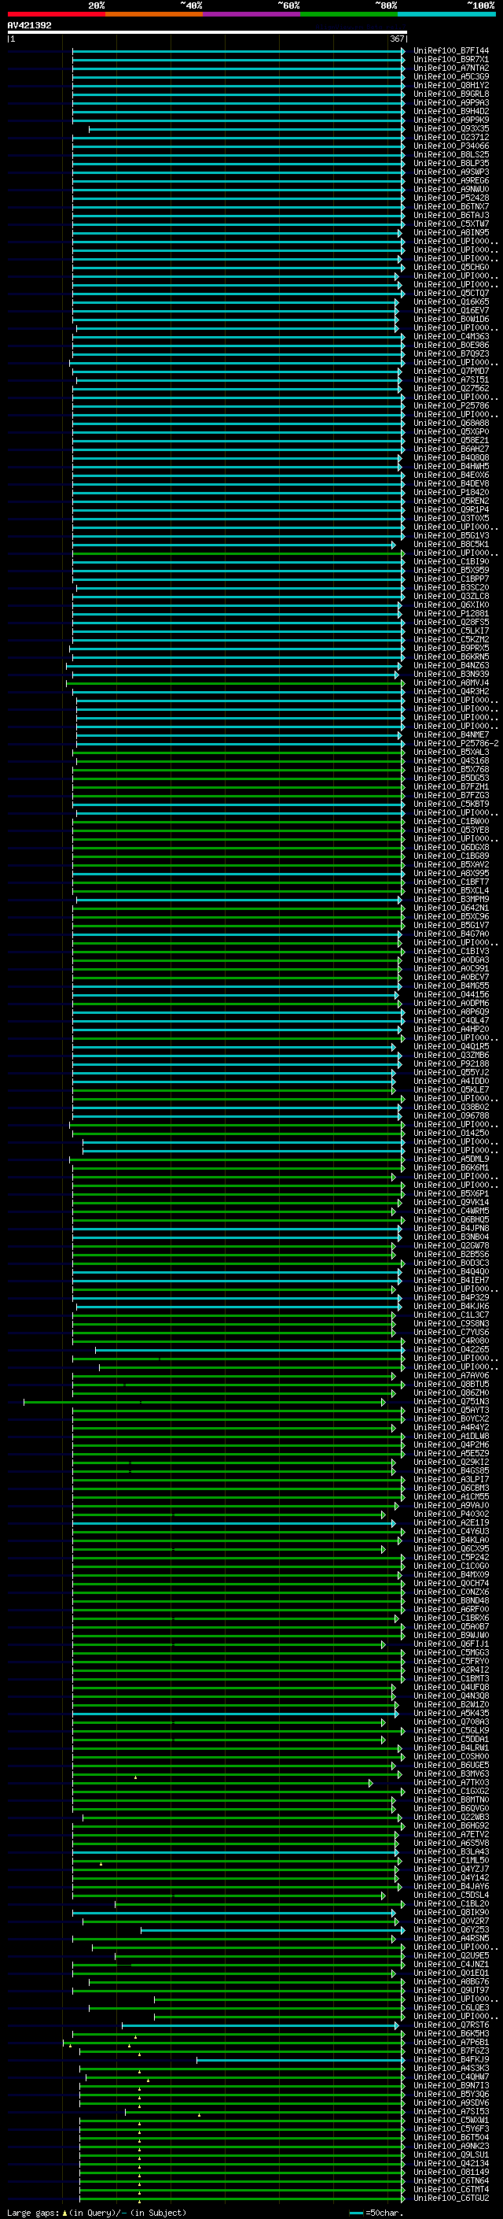503x2219 pixels.
Task: Click the cyan alignment bar for UniRef100_B4FKJ9
Action: coord(301,2060)
